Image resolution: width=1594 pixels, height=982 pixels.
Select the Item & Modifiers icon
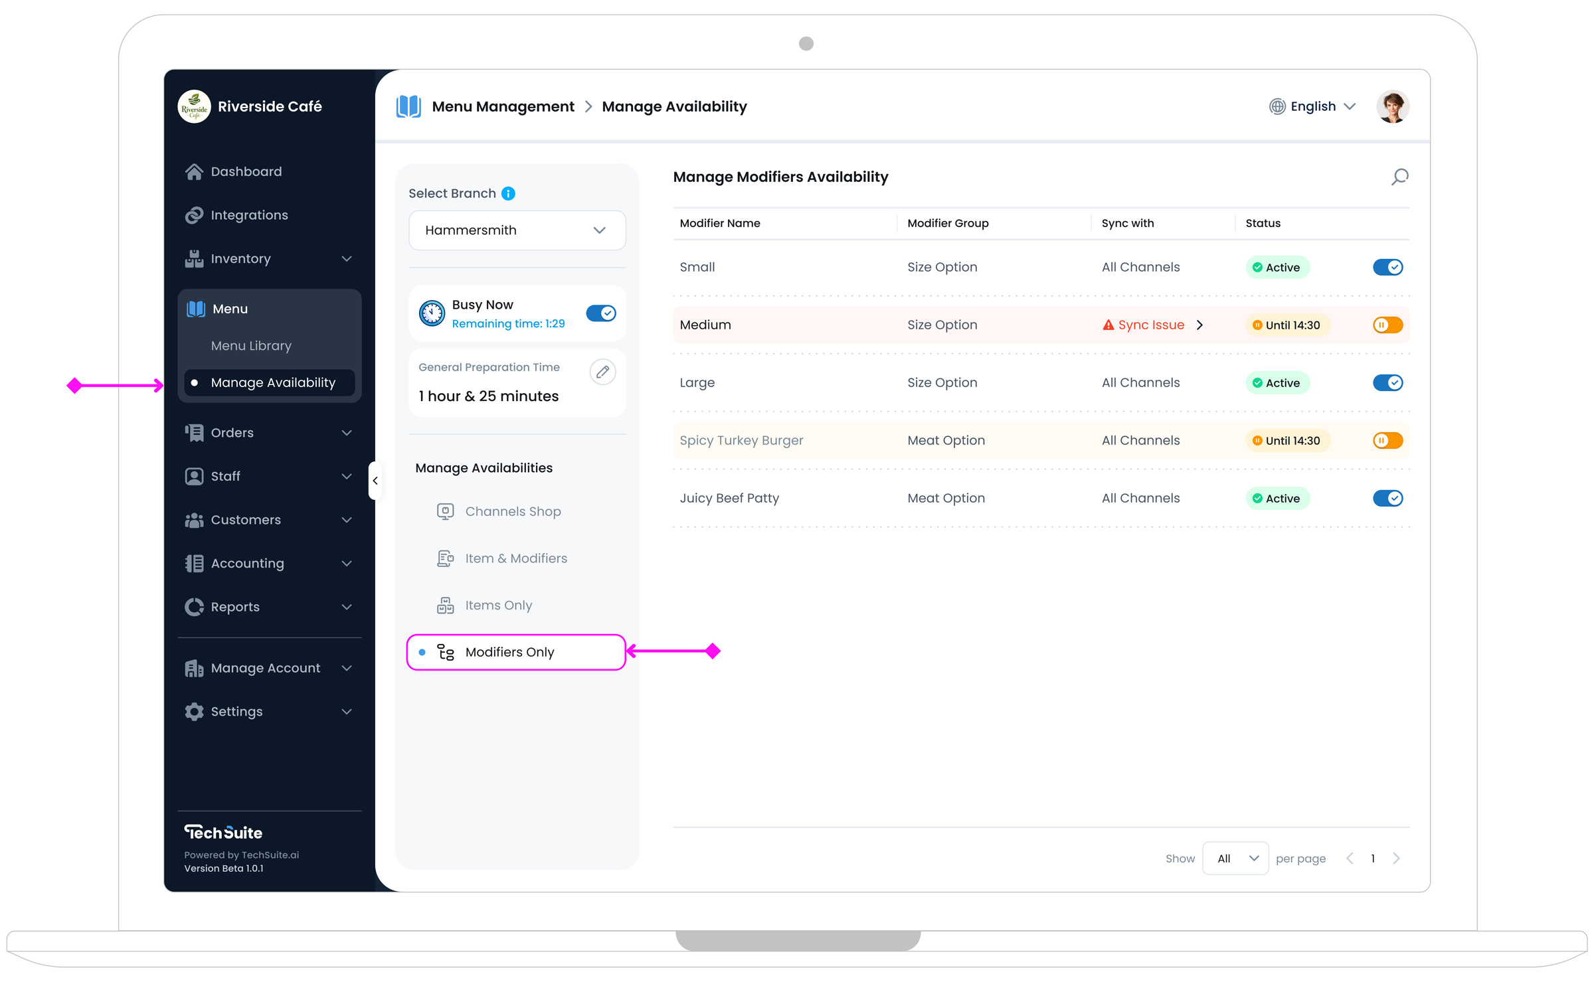445,558
